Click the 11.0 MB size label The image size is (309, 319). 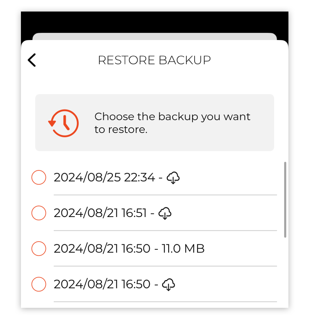click(183, 248)
